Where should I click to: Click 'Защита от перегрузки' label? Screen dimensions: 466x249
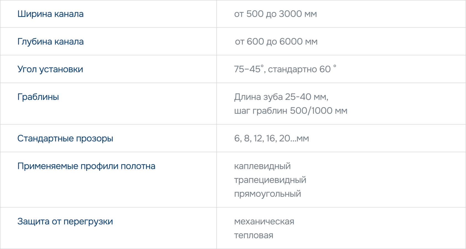tap(65, 222)
